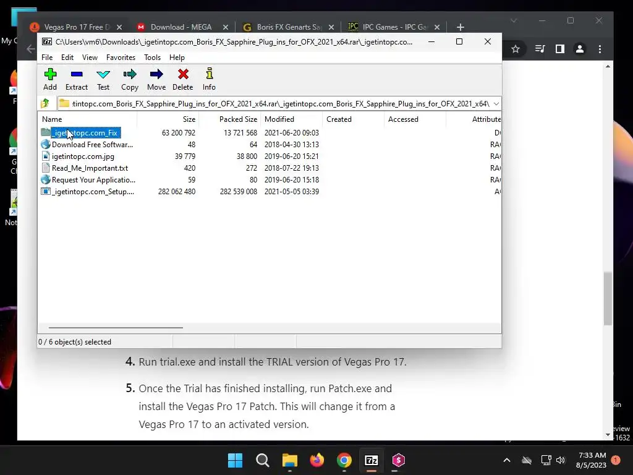The image size is (633, 475).
Task: Open taskbar Search
Action: pos(262,460)
